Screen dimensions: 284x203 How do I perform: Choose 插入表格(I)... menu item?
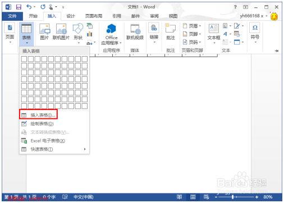(x=54, y=115)
